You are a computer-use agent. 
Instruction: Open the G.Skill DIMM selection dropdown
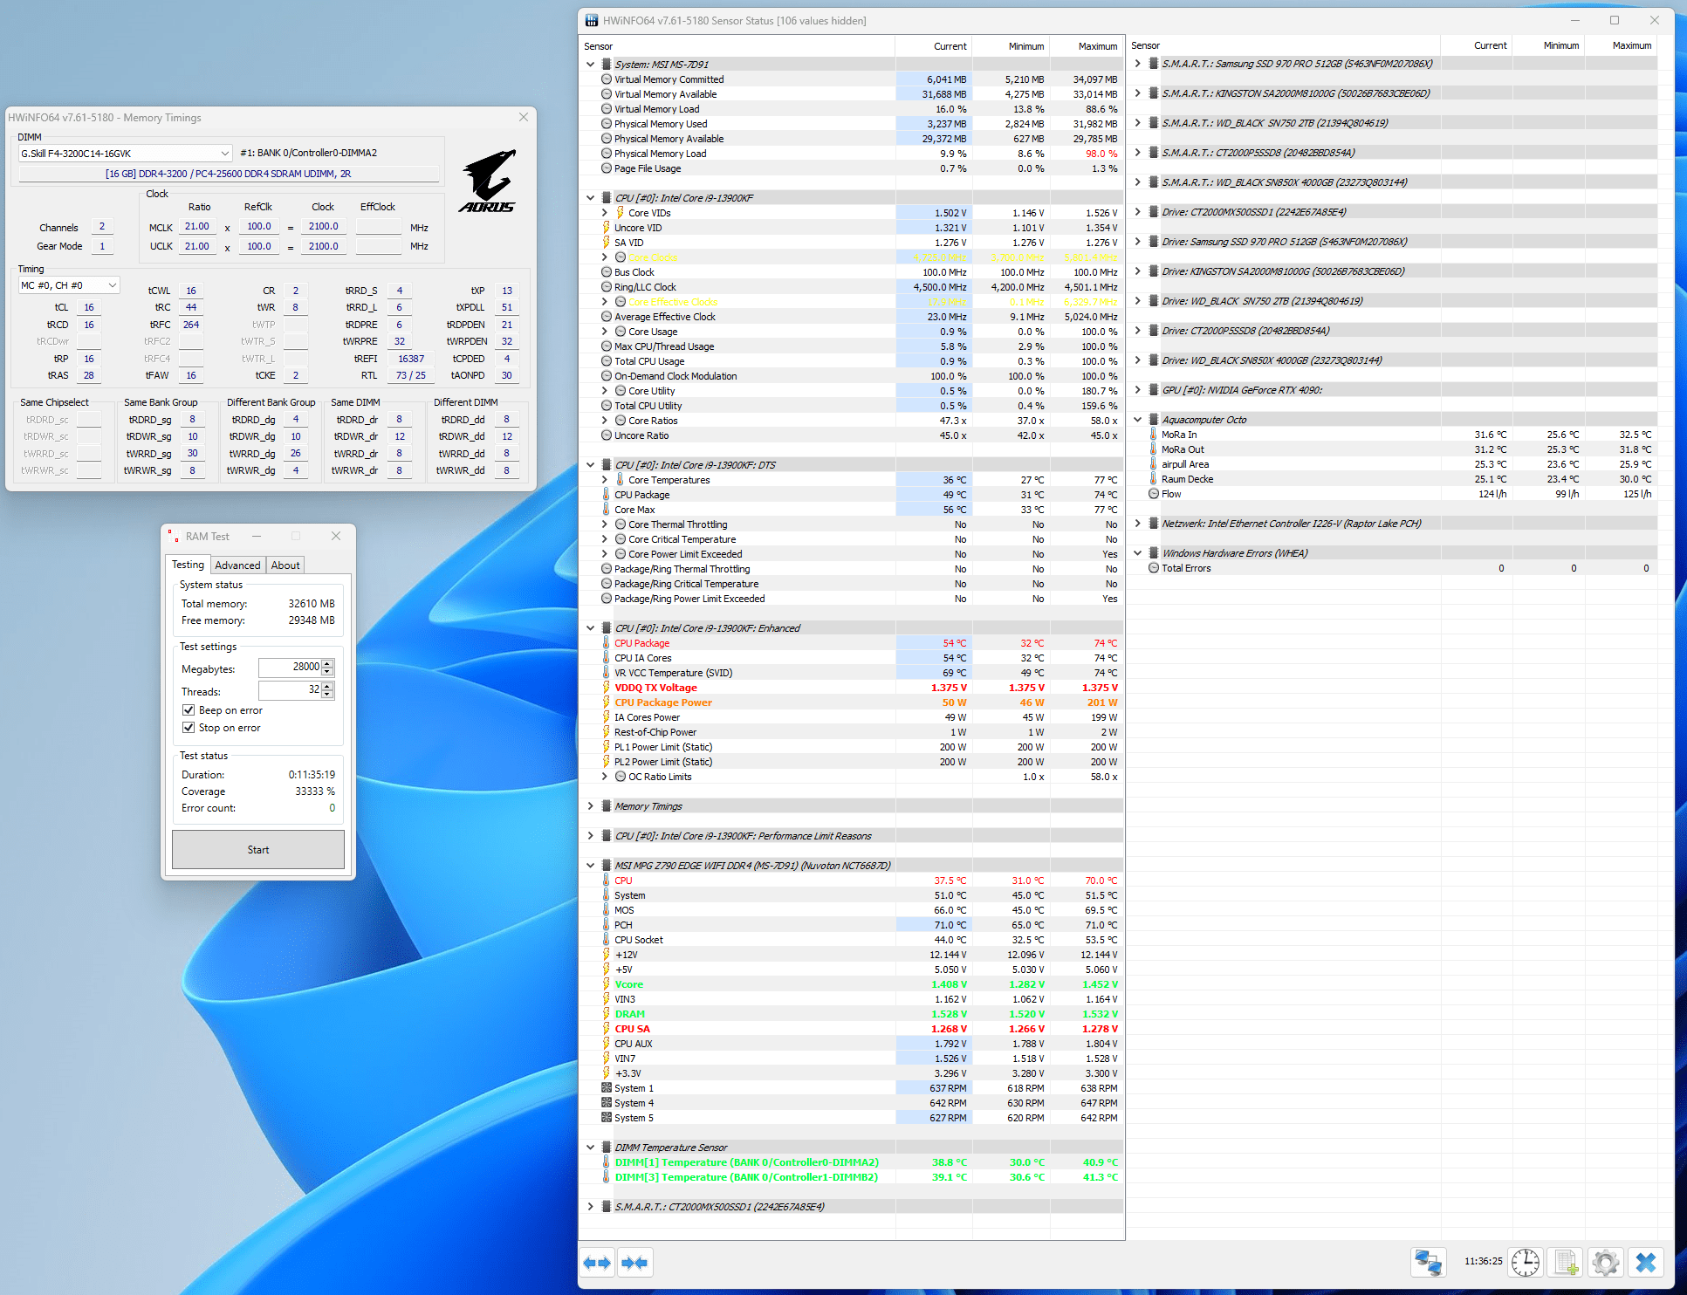(125, 154)
